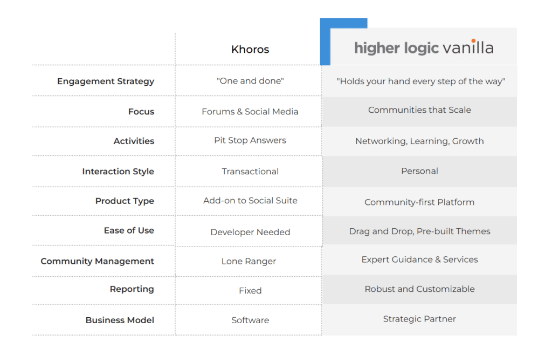552x362 pixels.
Task: Select the Communities that Scale cell
Action: click(x=419, y=110)
